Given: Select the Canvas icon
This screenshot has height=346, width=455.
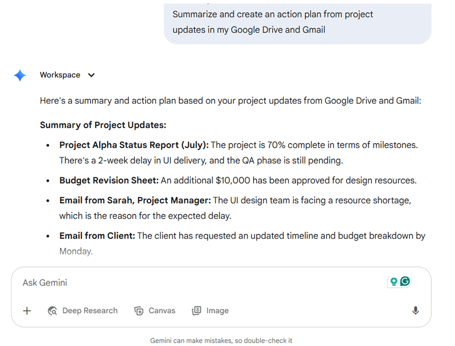Looking at the screenshot, I should click(x=139, y=311).
